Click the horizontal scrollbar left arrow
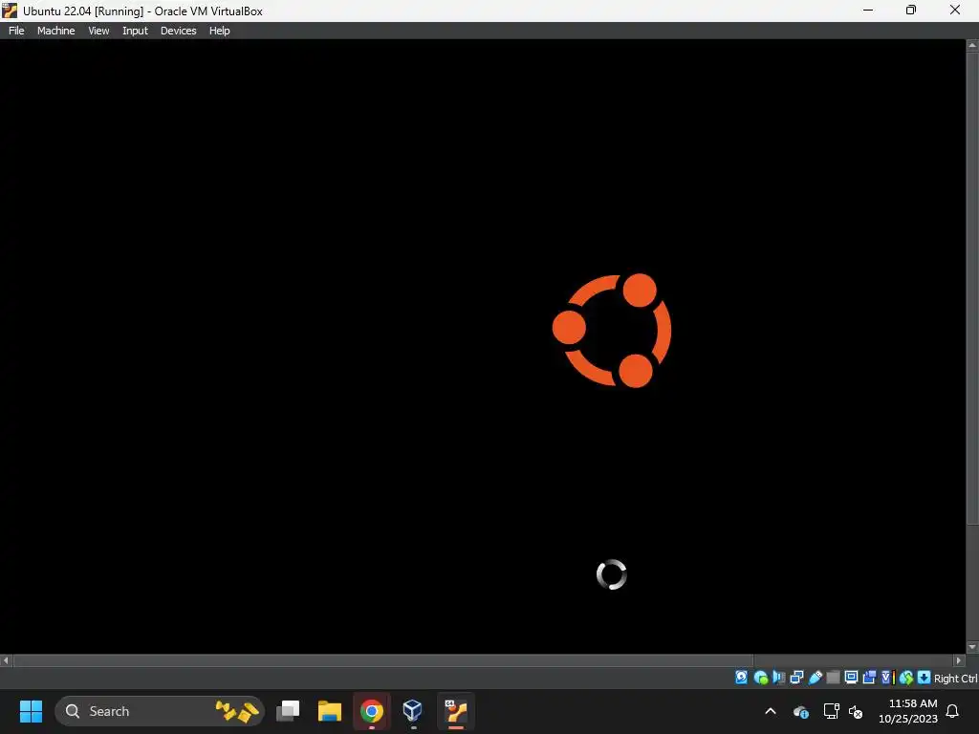Viewport: 979px width, 734px height. [x=6, y=659]
